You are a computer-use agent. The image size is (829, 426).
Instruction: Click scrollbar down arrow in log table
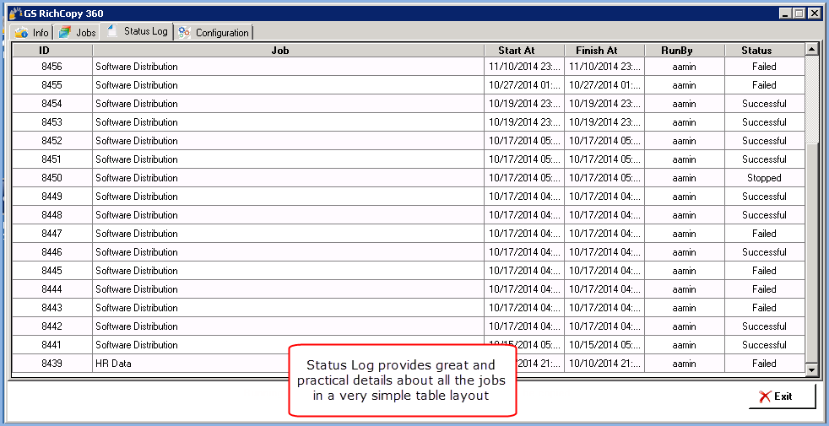811,370
